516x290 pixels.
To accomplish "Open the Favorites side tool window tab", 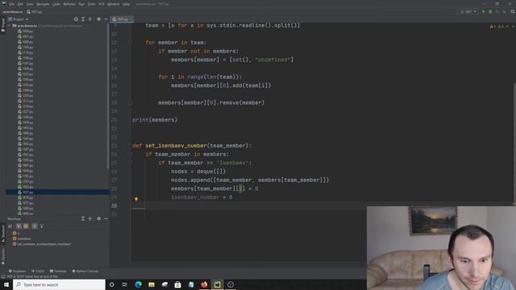I will click(x=3, y=256).
